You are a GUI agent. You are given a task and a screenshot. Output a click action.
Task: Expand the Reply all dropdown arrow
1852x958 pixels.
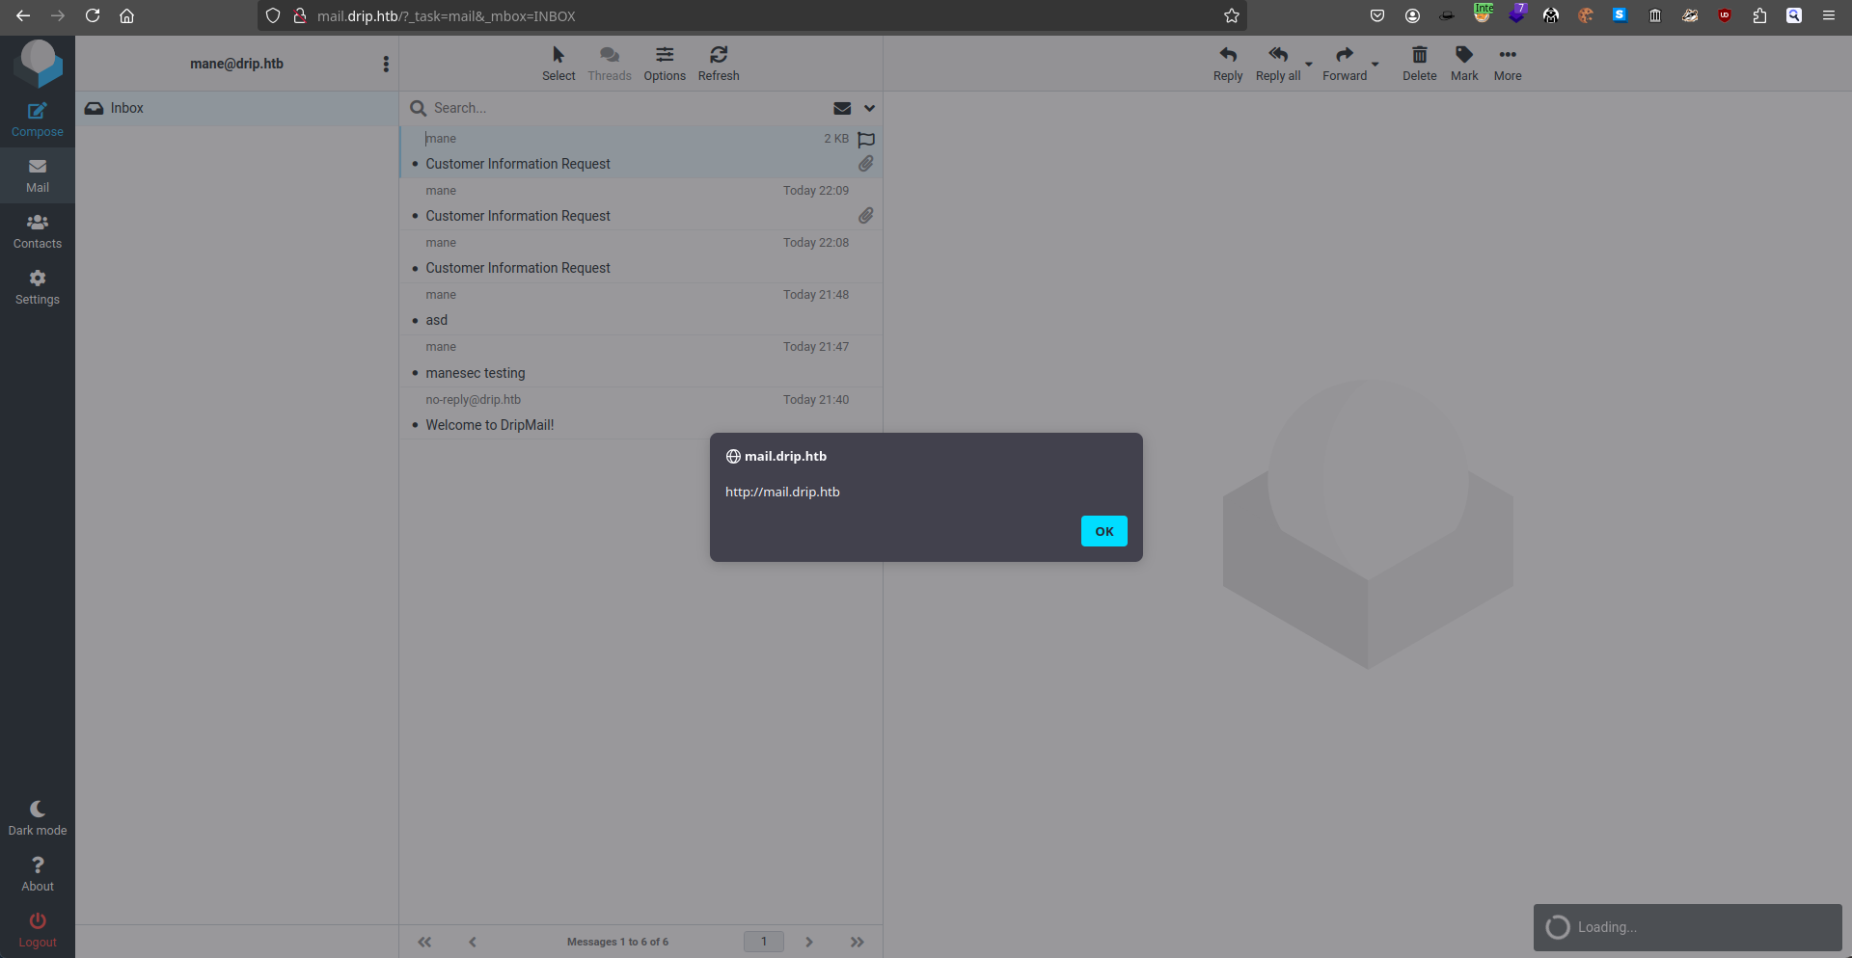pos(1309,65)
